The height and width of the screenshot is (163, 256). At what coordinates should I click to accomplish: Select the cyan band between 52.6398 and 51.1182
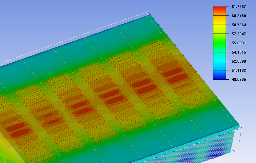[x=220, y=66]
